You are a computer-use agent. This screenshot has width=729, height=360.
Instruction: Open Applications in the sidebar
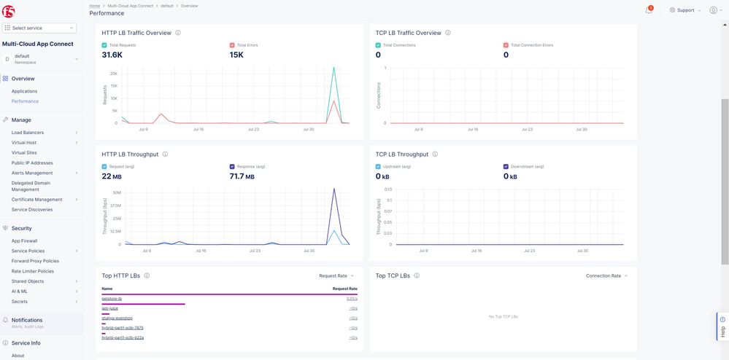24,91
